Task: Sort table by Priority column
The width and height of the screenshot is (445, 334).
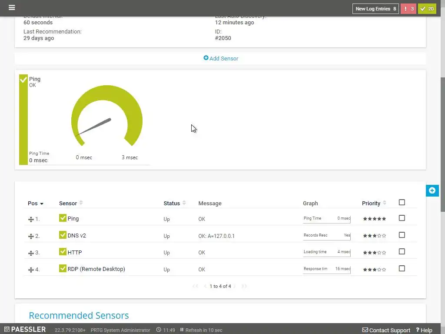Action: coord(374,204)
